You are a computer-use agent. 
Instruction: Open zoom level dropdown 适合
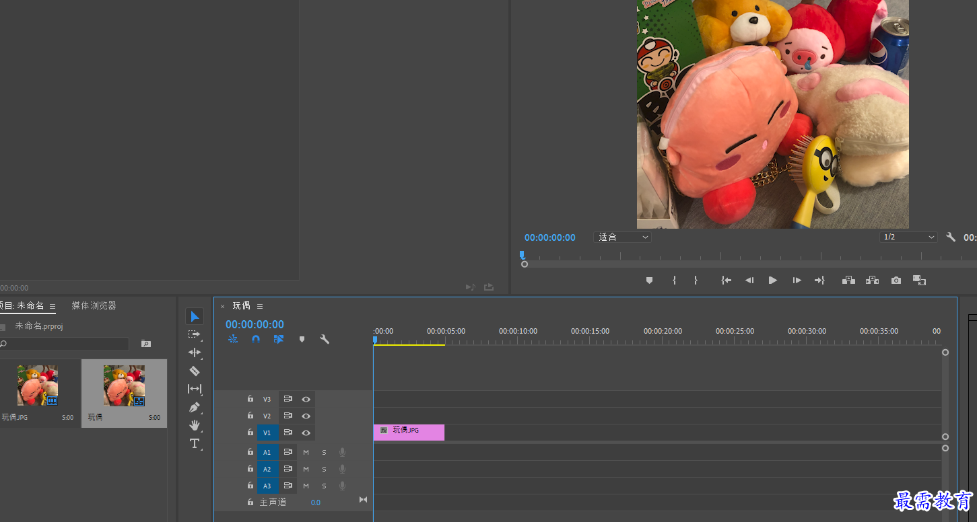coord(623,237)
